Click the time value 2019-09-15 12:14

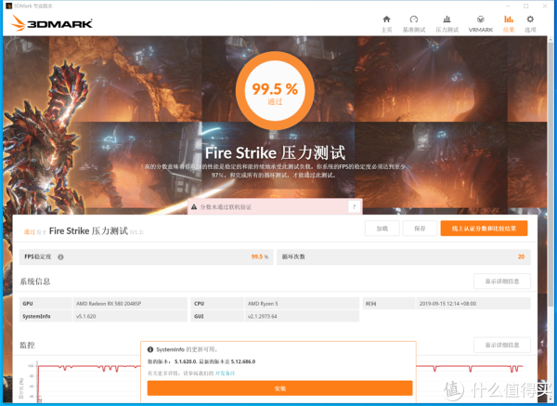(x=447, y=304)
